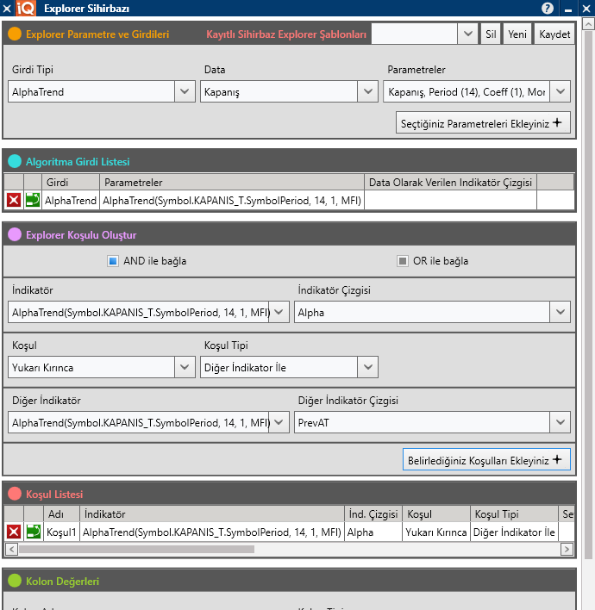Click the Kaydet button
595x610 pixels.
pyautogui.click(x=554, y=34)
